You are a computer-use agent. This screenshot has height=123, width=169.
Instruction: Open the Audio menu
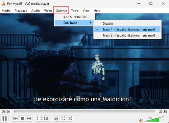pyautogui.click(x=35, y=11)
